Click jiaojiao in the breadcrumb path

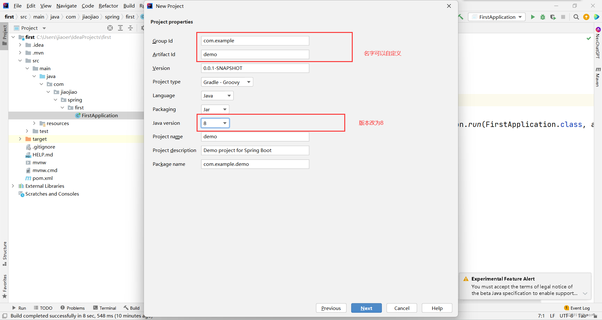(90, 17)
